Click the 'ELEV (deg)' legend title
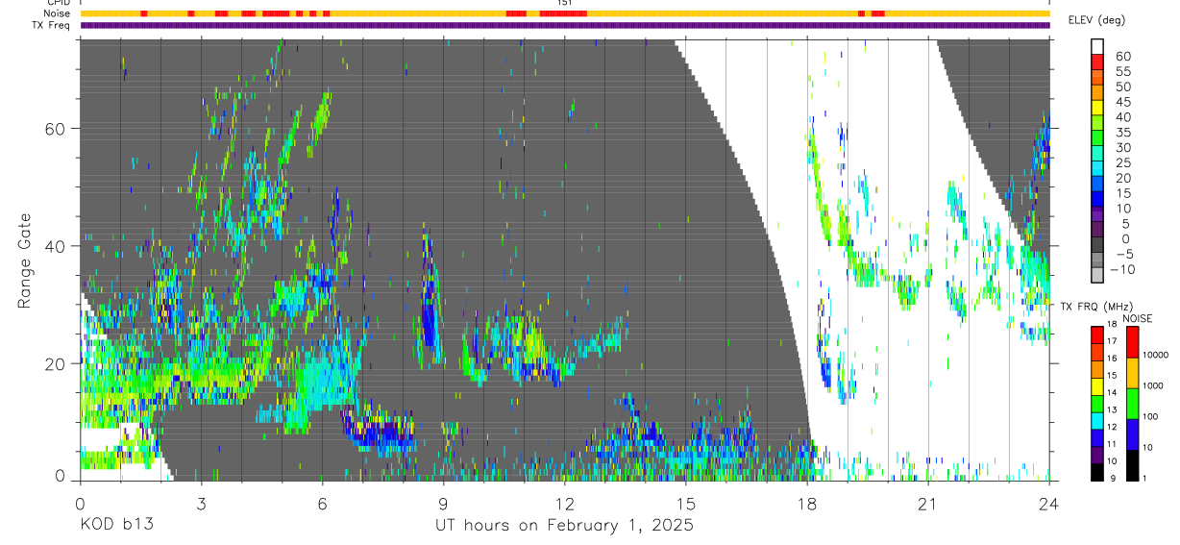 tap(1096, 20)
